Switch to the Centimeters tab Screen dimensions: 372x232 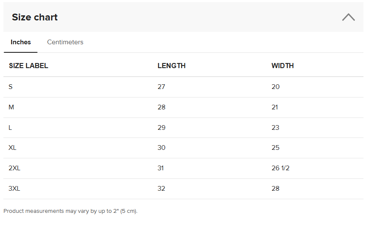coord(65,42)
